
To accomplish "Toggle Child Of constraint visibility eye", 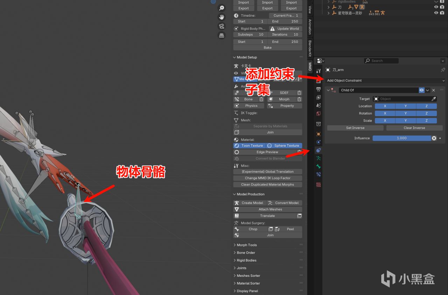I will (x=421, y=90).
